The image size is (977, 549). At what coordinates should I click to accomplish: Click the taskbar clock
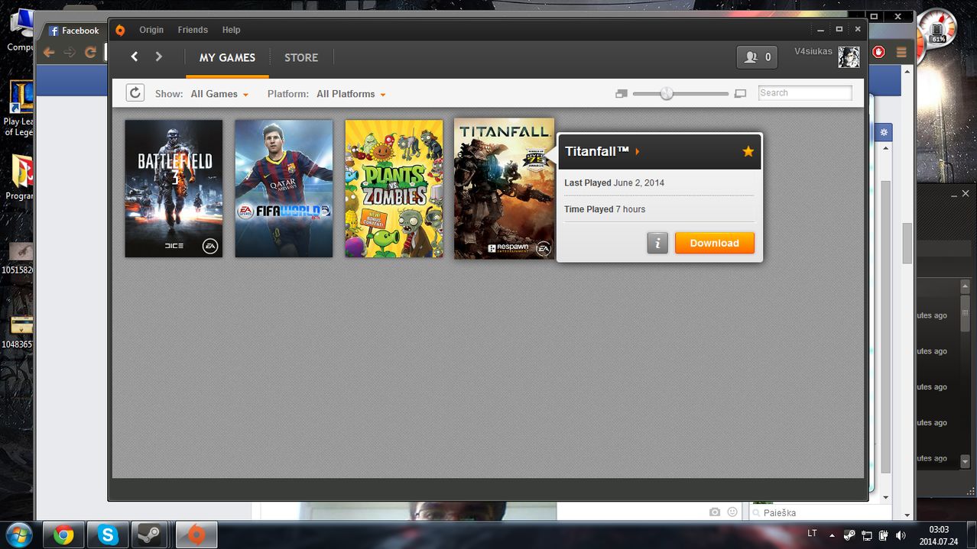coord(939,535)
